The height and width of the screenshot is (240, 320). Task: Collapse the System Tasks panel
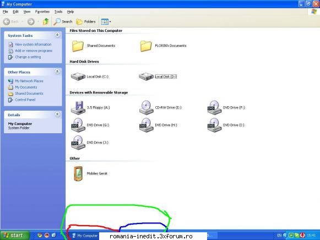pos(57,35)
